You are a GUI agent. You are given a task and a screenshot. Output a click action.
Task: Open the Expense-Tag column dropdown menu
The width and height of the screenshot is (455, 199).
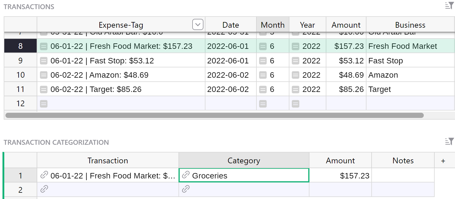pyautogui.click(x=198, y=25)
